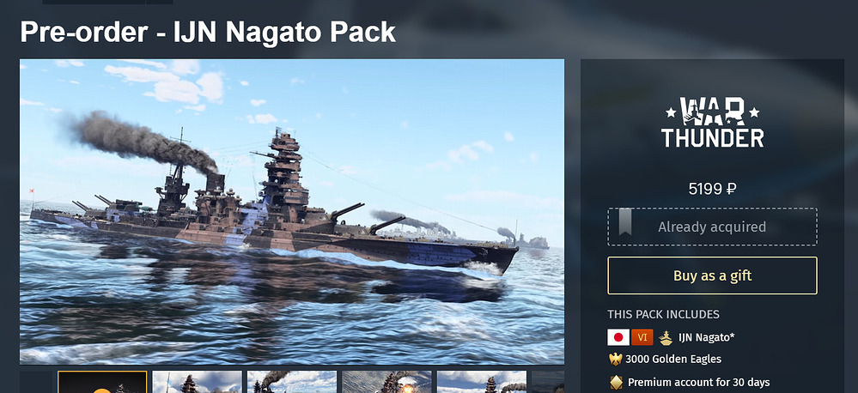This screenshot has height=393, width=858.
Task: Click the Premium account diamond icon
Action: click(616, 382)
